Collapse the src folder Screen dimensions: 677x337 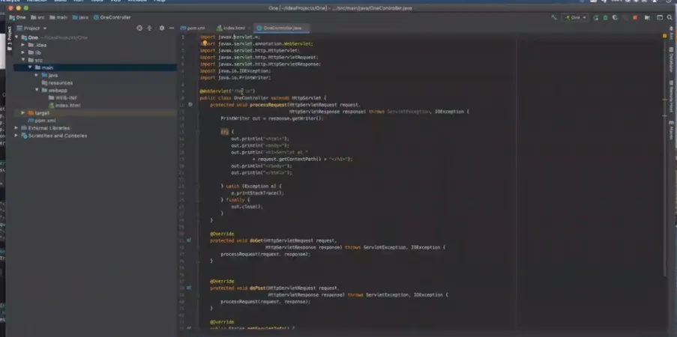[x=23, y=60]
